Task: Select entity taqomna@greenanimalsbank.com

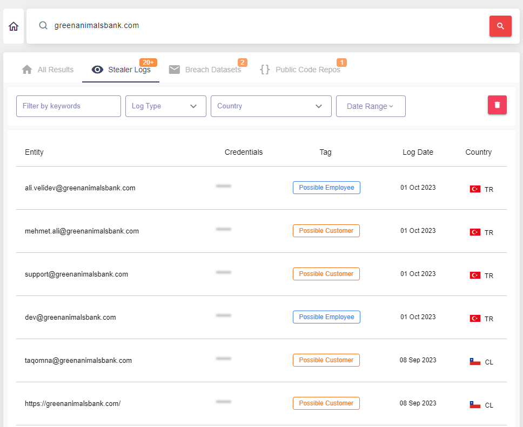Action: 78,361
